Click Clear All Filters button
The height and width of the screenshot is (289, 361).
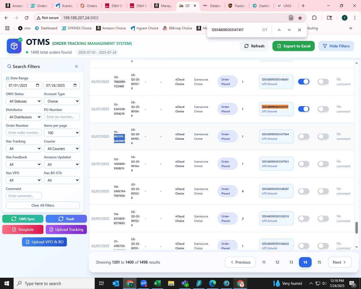(43, 205)
